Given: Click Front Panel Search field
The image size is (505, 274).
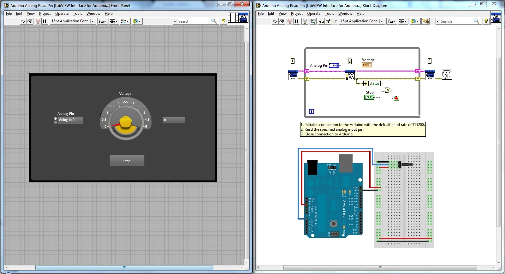Looking at the screenshot, I should 195,21.
